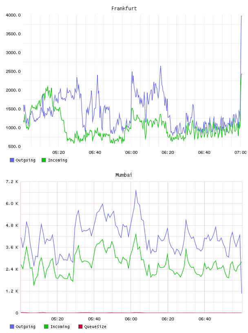Click the 06:20 time label on Frankfurt chart
The image size is (248, 333).
point(168,153)
